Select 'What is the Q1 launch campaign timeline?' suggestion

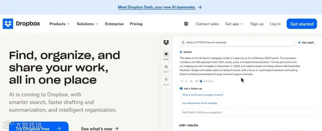coord(203,95)
